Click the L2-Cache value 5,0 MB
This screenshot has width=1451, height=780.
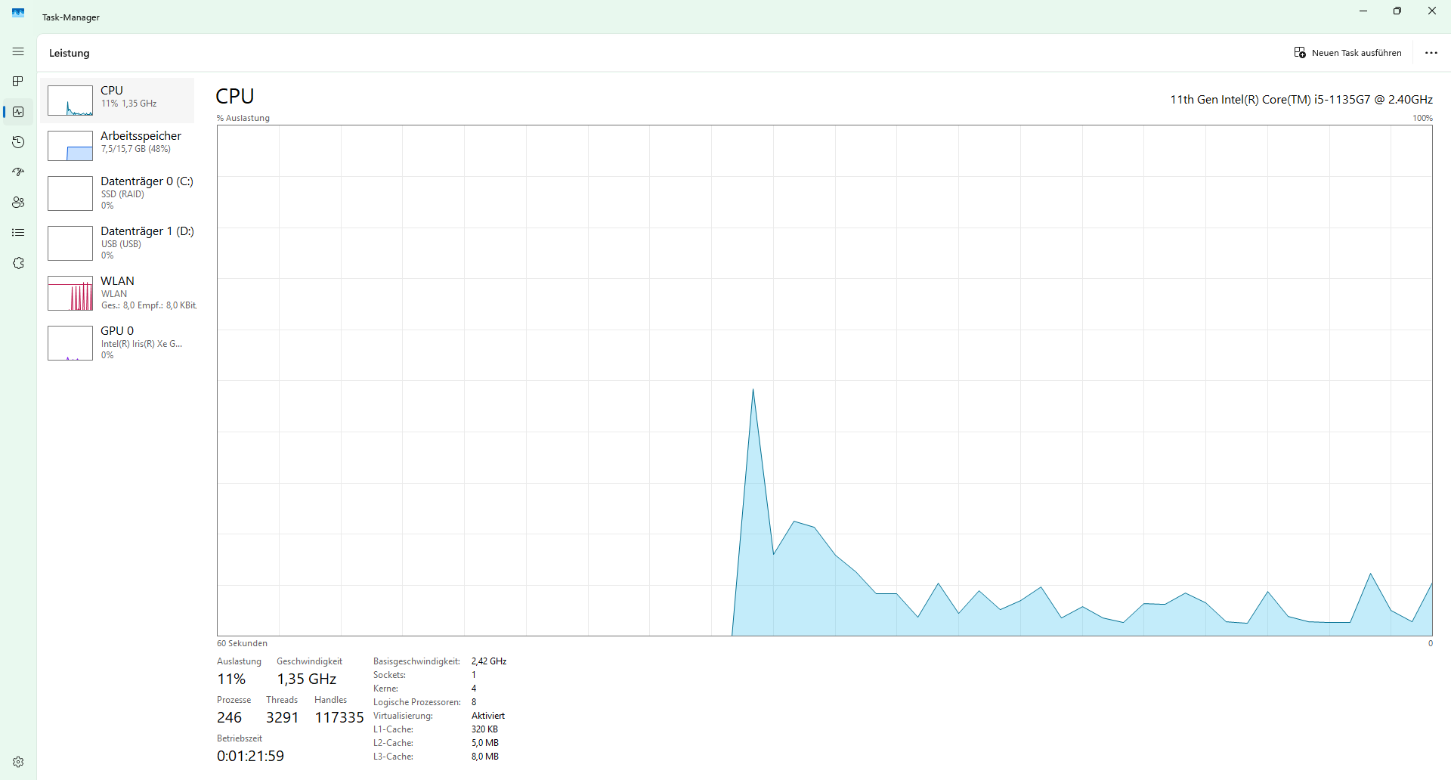485,743
